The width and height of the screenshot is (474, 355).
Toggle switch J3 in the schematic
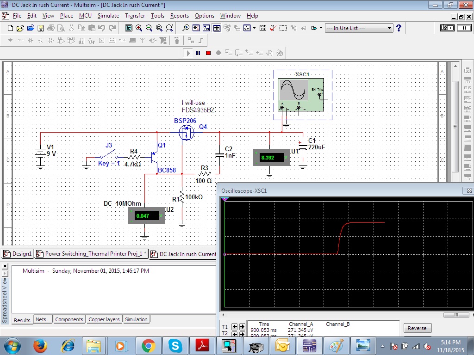click(x=109, y=154)
